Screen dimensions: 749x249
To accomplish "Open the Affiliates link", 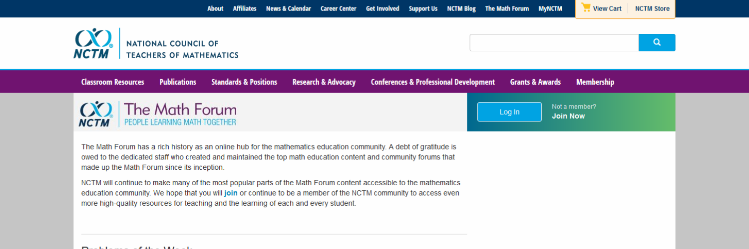I will pyautogui.click(x=245, y=8).
